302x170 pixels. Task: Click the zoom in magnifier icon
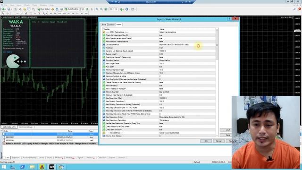tap(97, 9)
